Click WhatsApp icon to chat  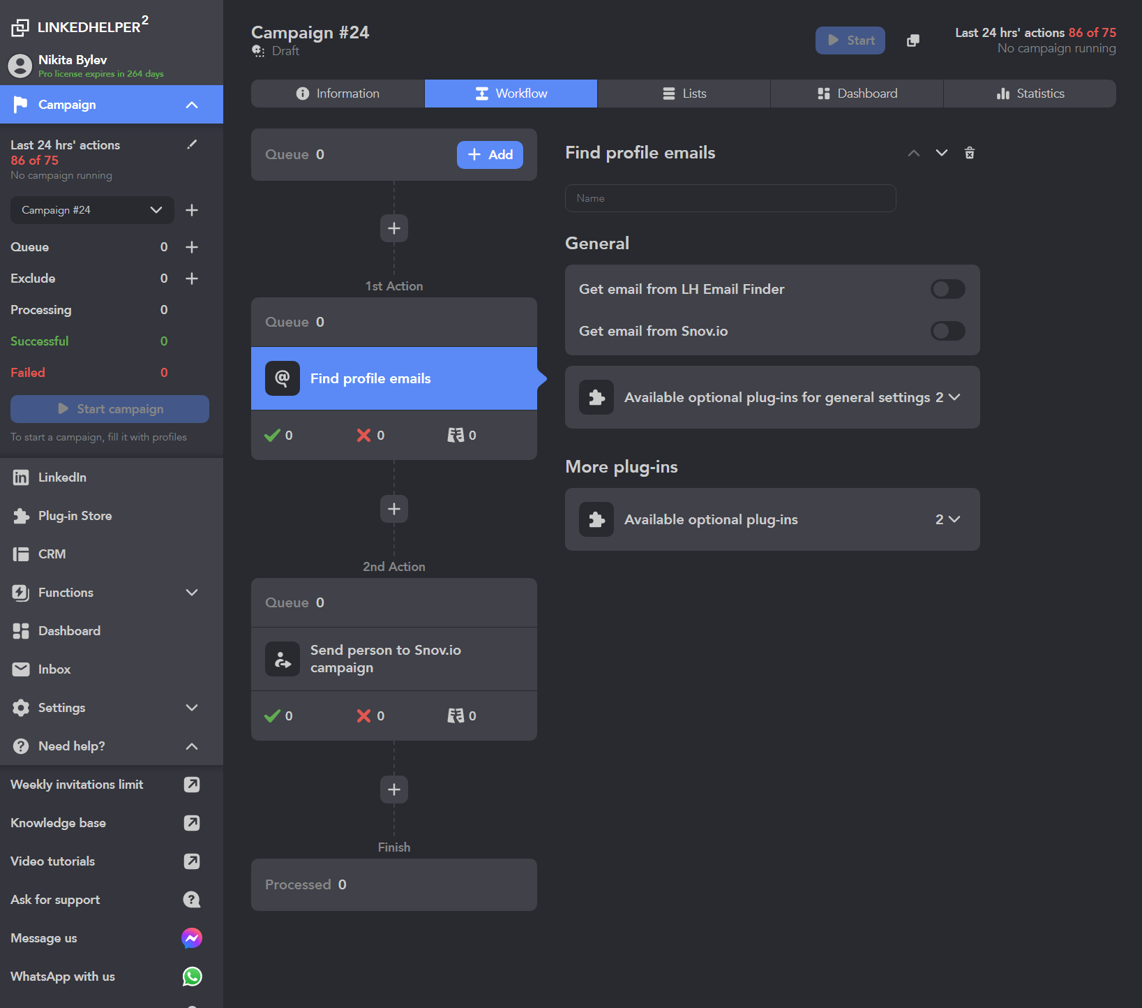coord(192,977)
